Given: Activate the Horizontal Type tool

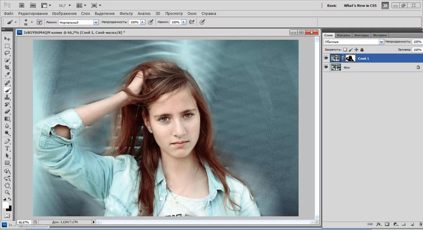Looking at the screenshot, I should coord(7,148).
